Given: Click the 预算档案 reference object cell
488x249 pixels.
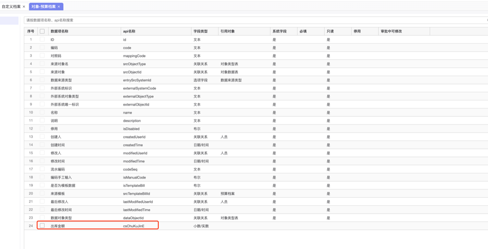Looking at the screenshot, I should 228,194.
